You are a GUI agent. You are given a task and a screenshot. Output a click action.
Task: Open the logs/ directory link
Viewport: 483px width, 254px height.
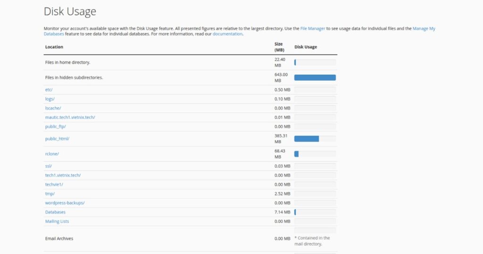pyautogui.click(x=50, y=99)
